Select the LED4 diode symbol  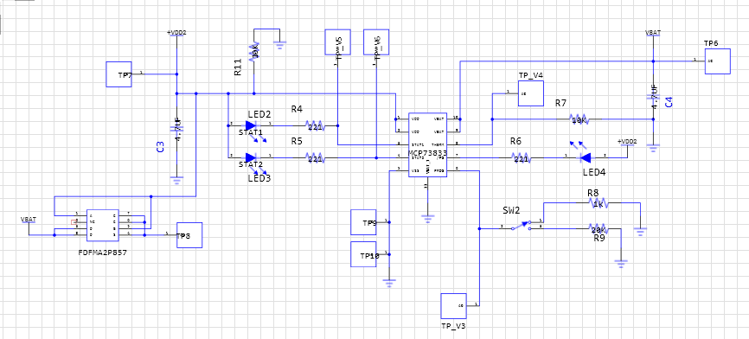click(x=584, y=157)
